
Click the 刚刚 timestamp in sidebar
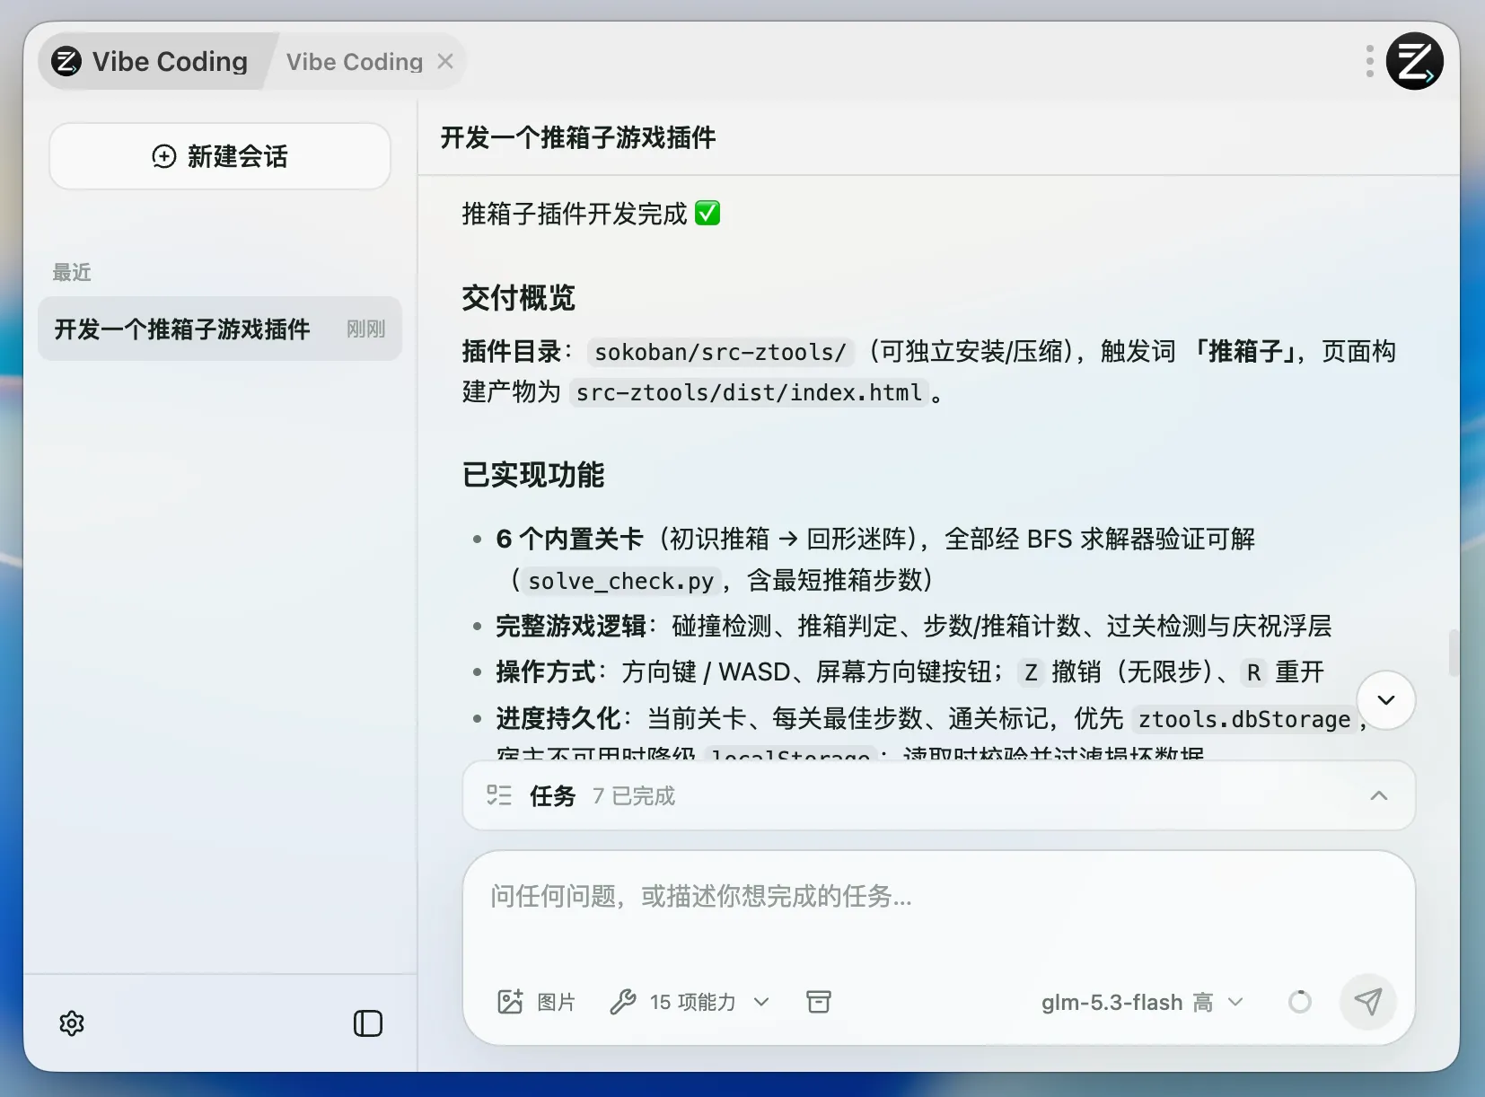tap(366, 329)
